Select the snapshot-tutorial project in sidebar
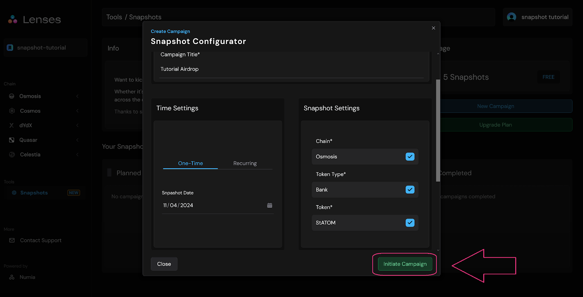Image resolution: width=583 pixels, height=297 pixels. pos(46,48)
